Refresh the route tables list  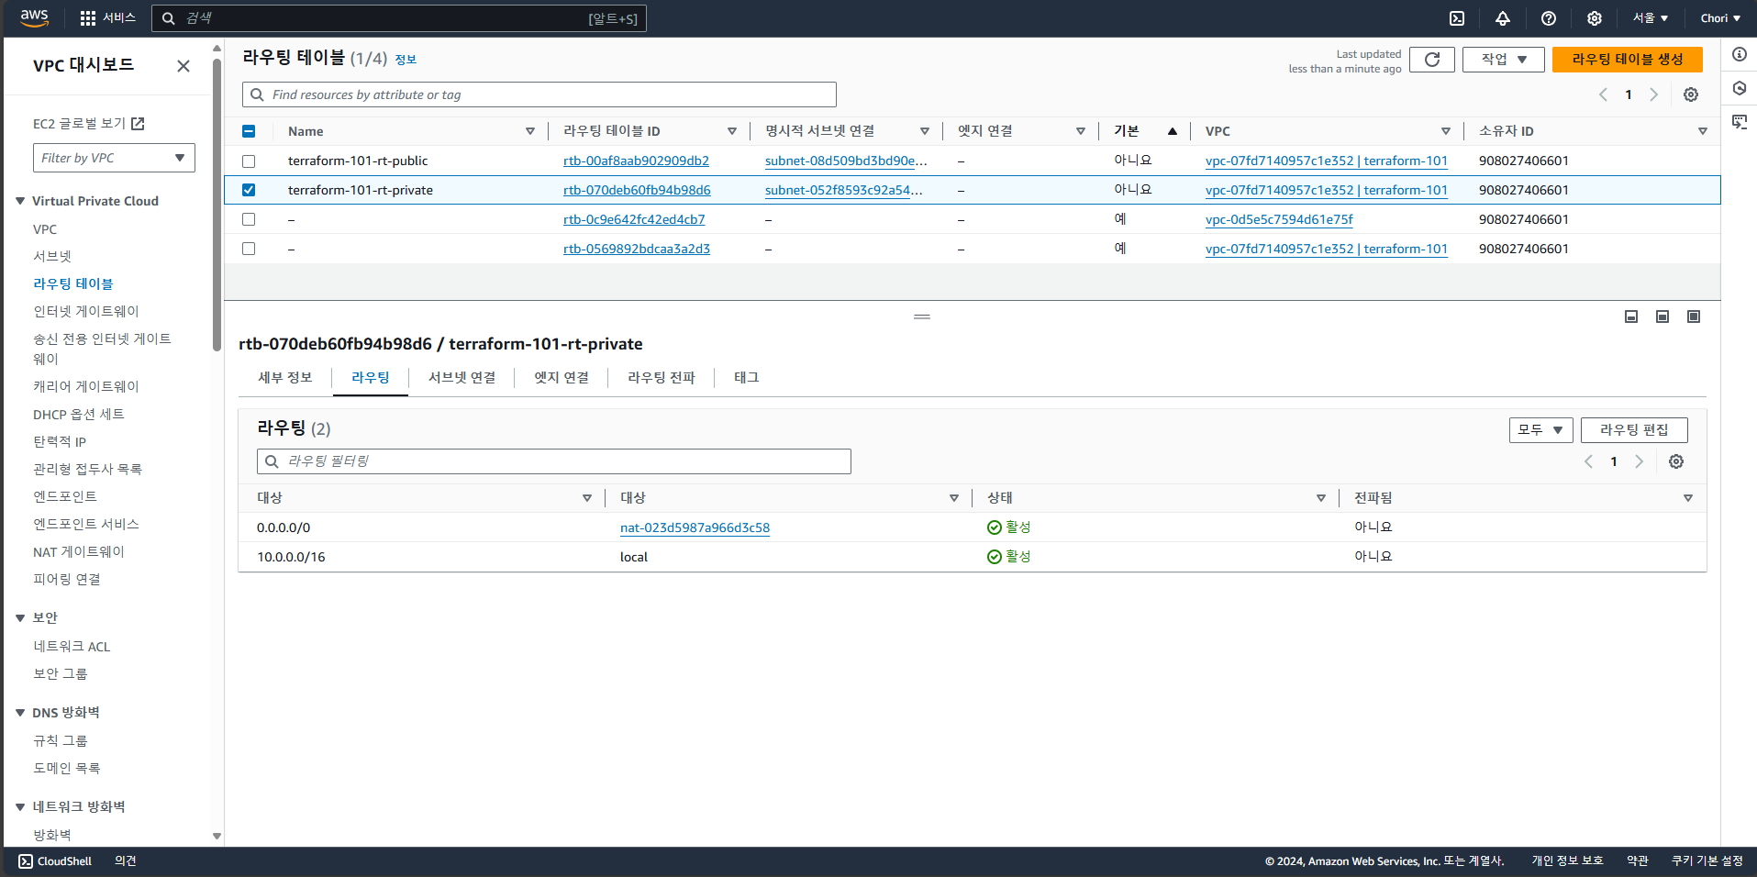tap(1432, 60)
